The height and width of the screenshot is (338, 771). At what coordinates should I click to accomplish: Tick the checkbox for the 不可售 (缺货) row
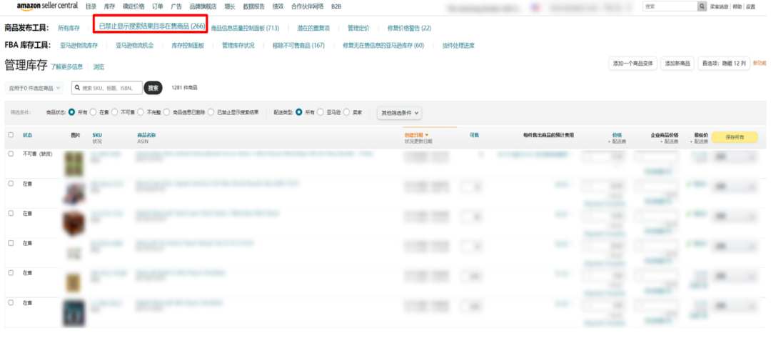click(x=11, y=154)
